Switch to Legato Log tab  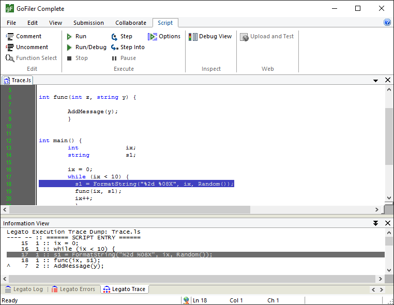point(24,289)
